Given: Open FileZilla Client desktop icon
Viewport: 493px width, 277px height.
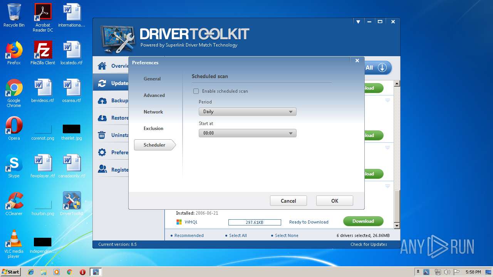Looking at the screenshot, I should point(43,53).
